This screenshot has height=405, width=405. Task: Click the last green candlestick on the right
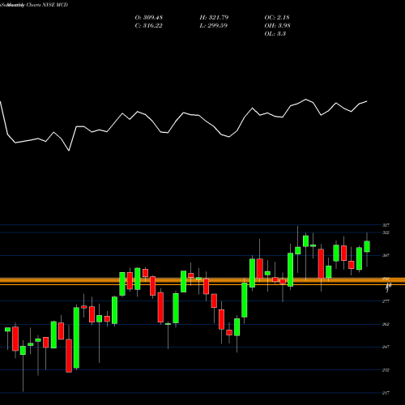coord(367,246)
